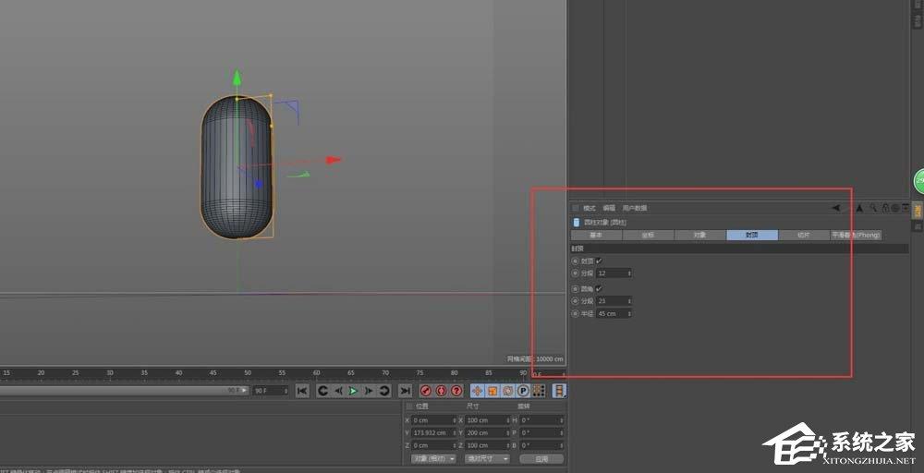
Task: Click the position Y field 173.932 cm
Action: [433, 433]
